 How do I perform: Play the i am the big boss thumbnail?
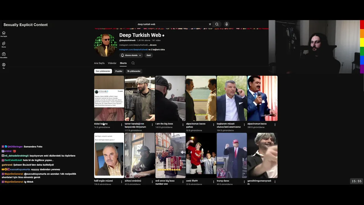pos(171,98)
